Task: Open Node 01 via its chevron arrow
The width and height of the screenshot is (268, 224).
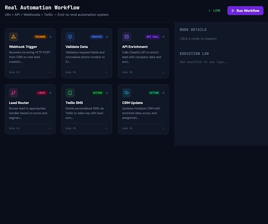Action: [50, 72]
